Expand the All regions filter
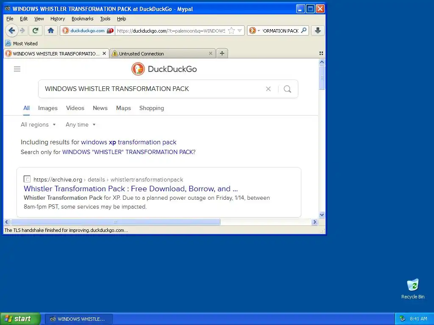Image resolution: width=434 pixels, height=325 pixels. click(x=38, y=125)
